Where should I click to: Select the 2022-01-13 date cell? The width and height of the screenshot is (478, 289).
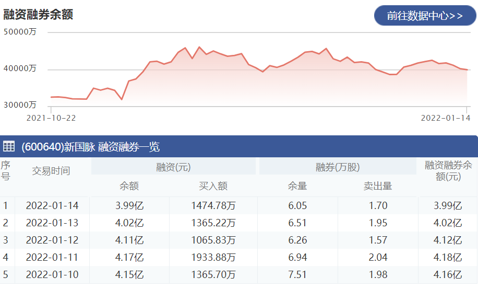click(x=52, y=223)
